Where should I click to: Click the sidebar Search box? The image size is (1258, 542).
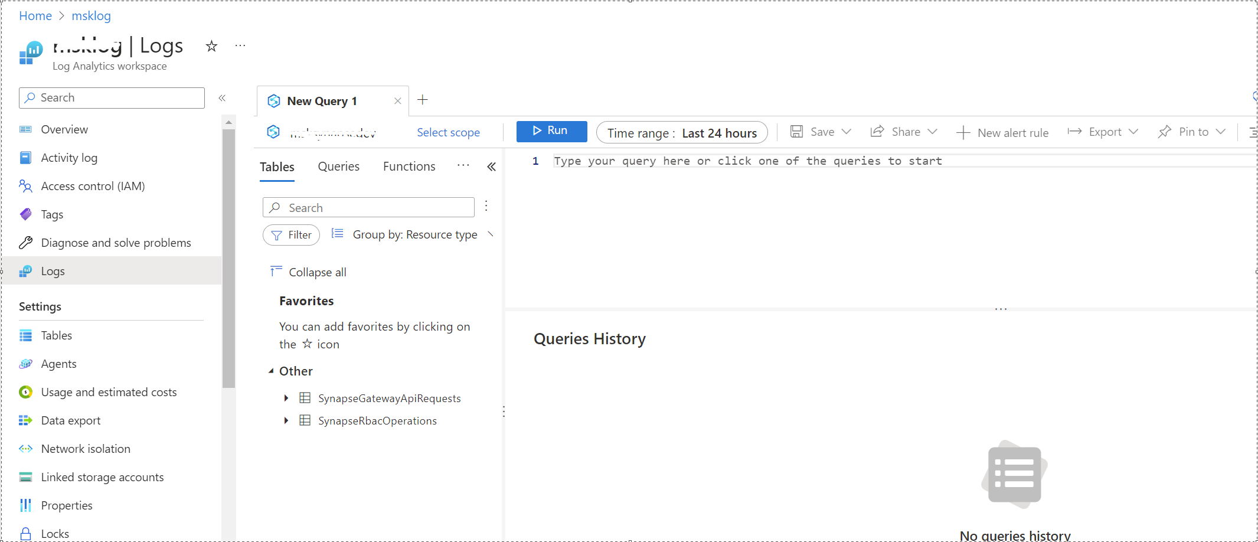pos(112,98)
